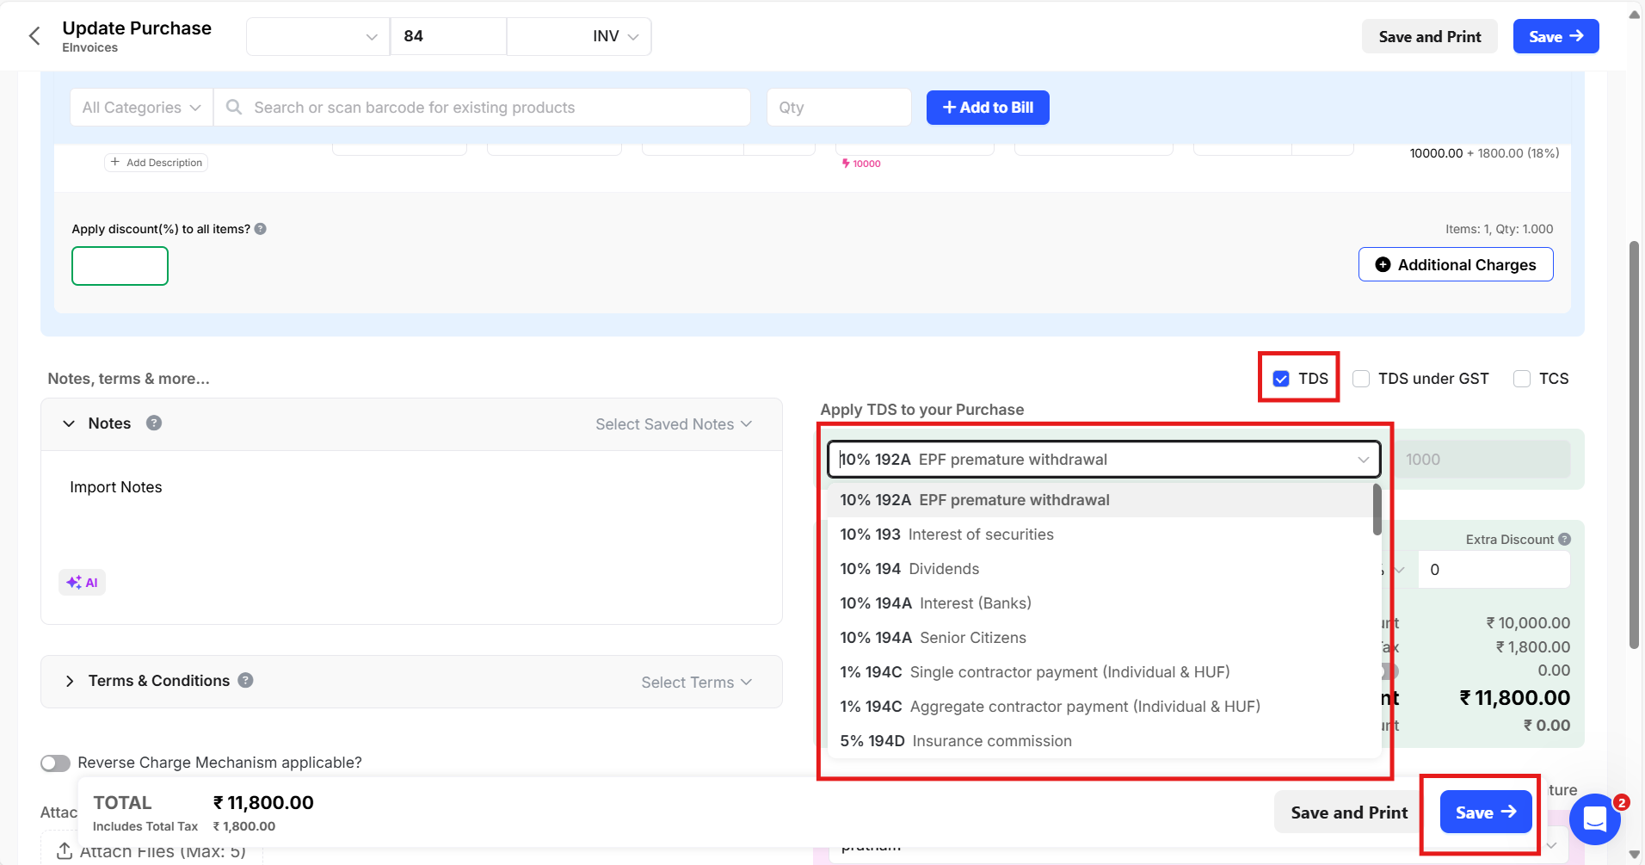Viewport: 1645px width, 865px height.
Task: Click the Notes help question icon
Action: coord(154,423)
